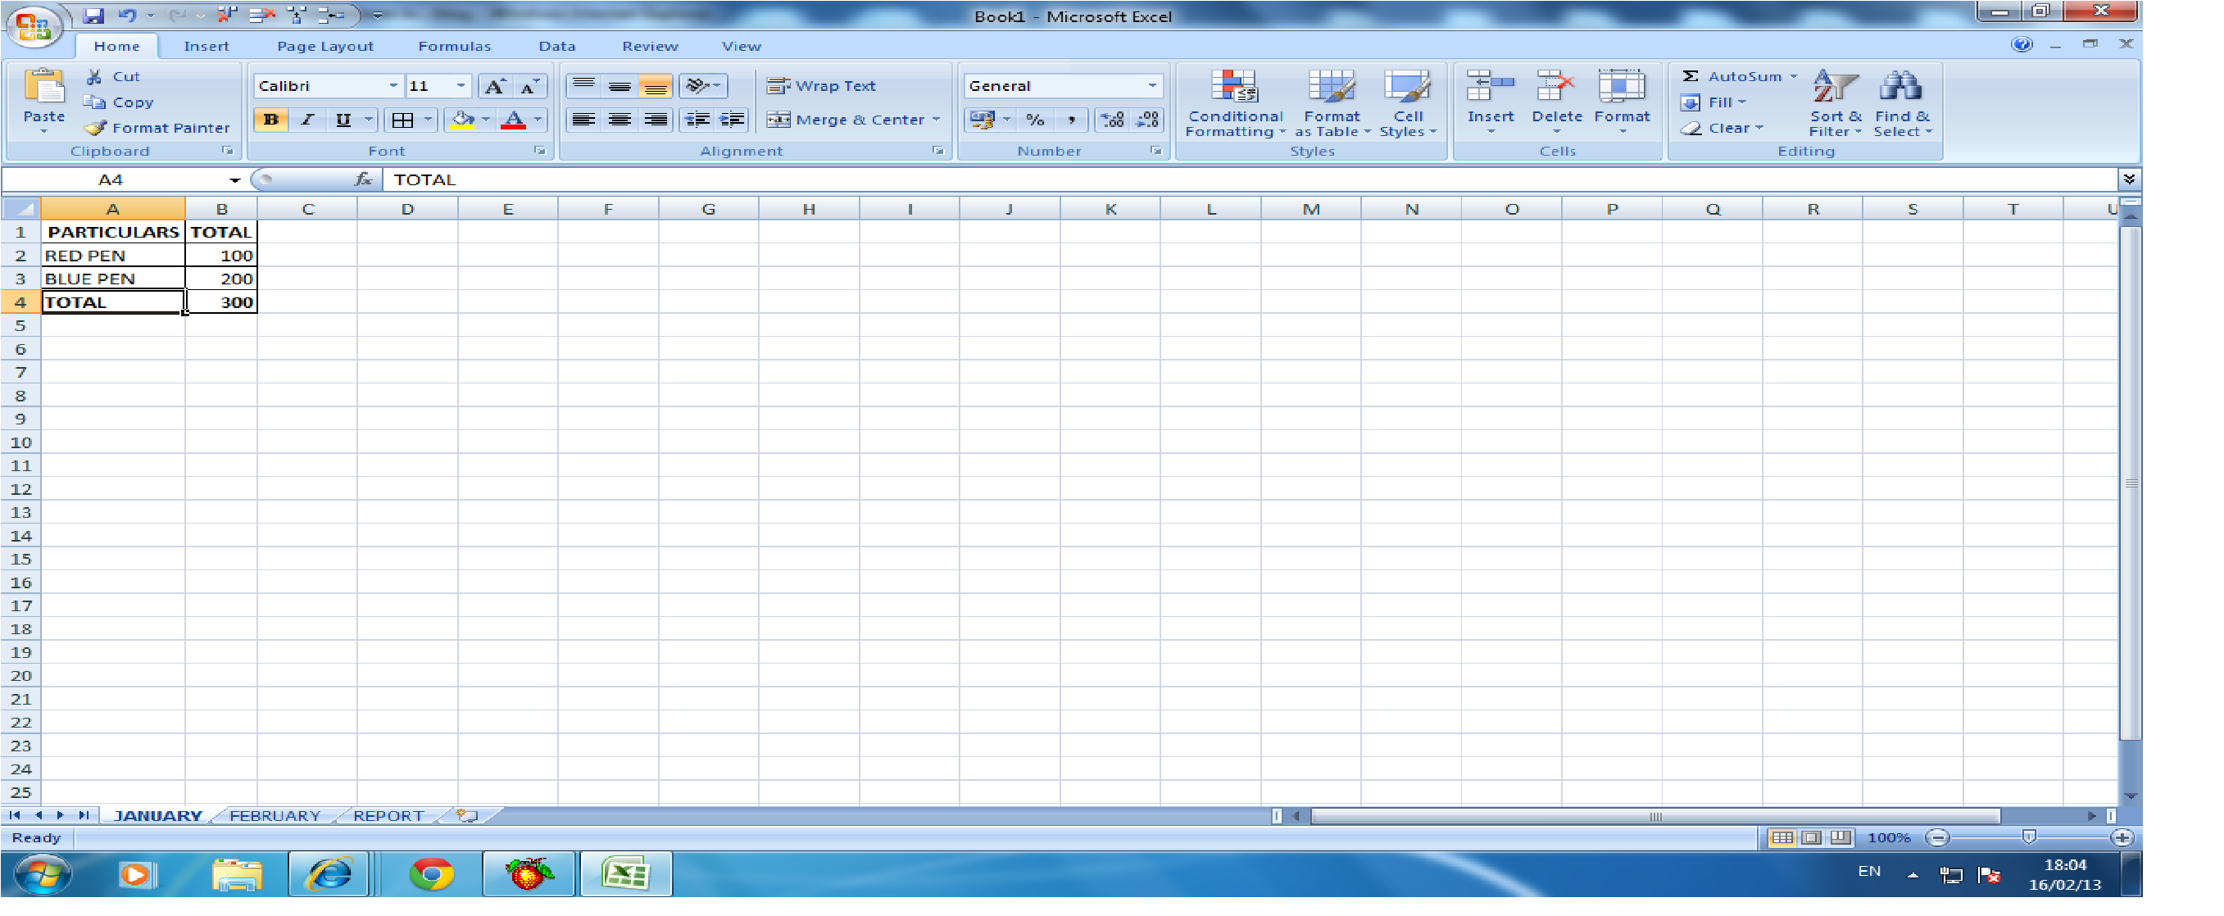Open the Name Box dropdown arrow
This screenshot has width=2224, height=916.
click(234, 180)
